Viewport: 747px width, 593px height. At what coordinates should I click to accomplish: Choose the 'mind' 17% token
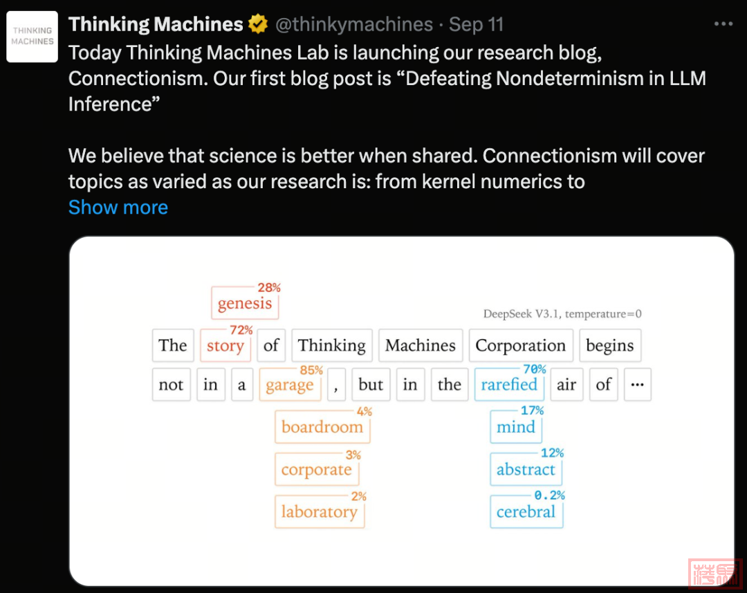516,427
